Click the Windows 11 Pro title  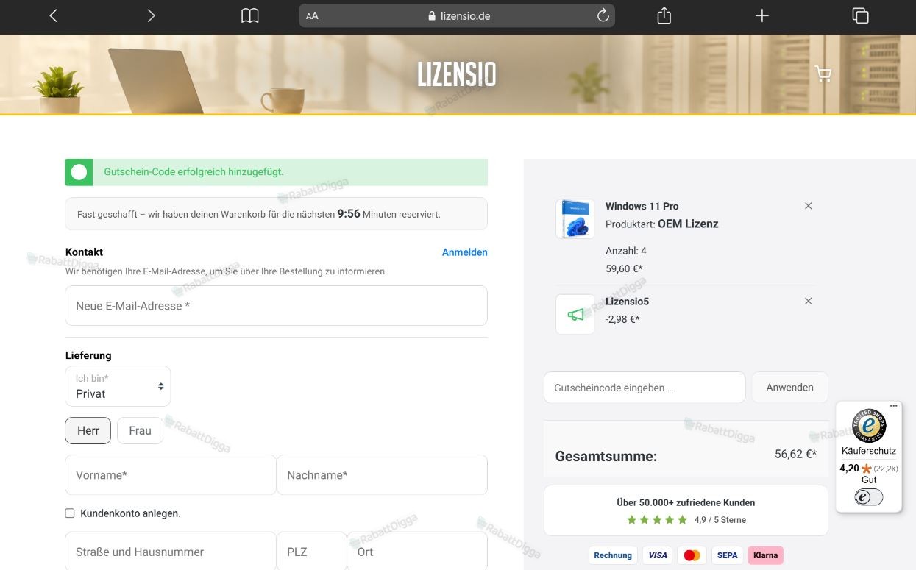point(642,206)
